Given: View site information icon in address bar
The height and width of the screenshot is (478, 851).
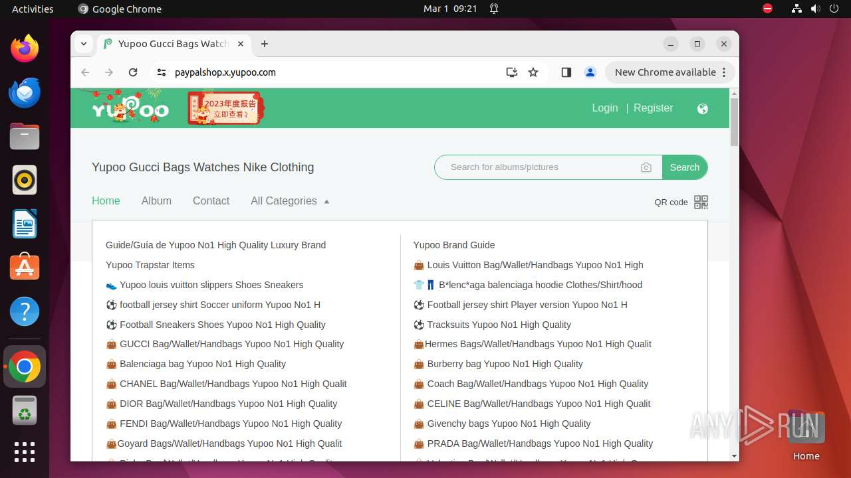Looking at the screenshot, I should click(x=161, y=72).
